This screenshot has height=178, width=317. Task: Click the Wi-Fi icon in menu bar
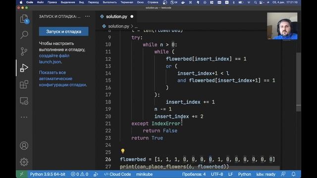[249, 2]
